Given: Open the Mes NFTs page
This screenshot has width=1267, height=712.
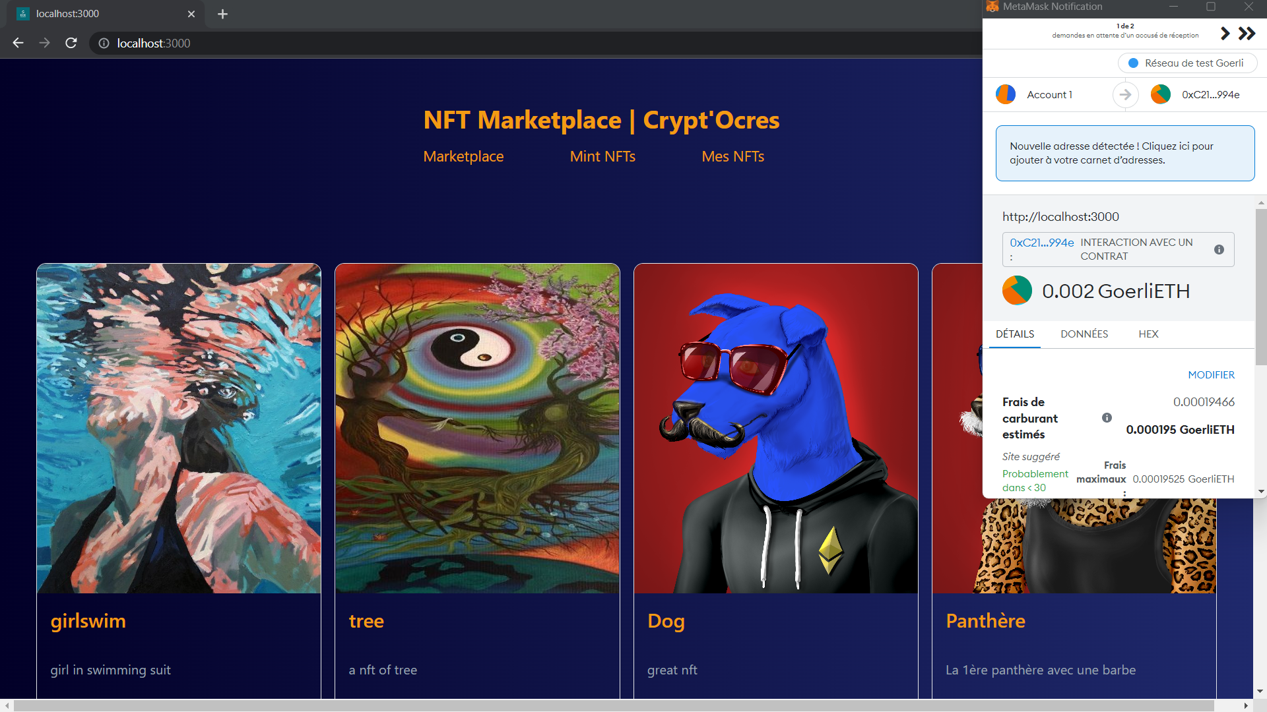Looking at the screenshot, I should [x=732, y=156].
